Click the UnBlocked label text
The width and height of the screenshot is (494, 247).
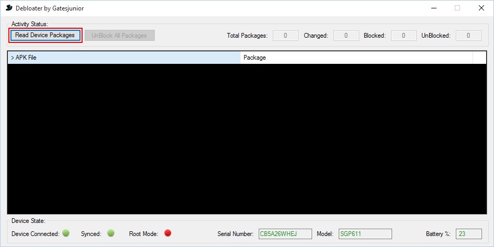coord(436,36)
